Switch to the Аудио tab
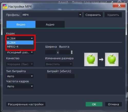 point(50,24)
